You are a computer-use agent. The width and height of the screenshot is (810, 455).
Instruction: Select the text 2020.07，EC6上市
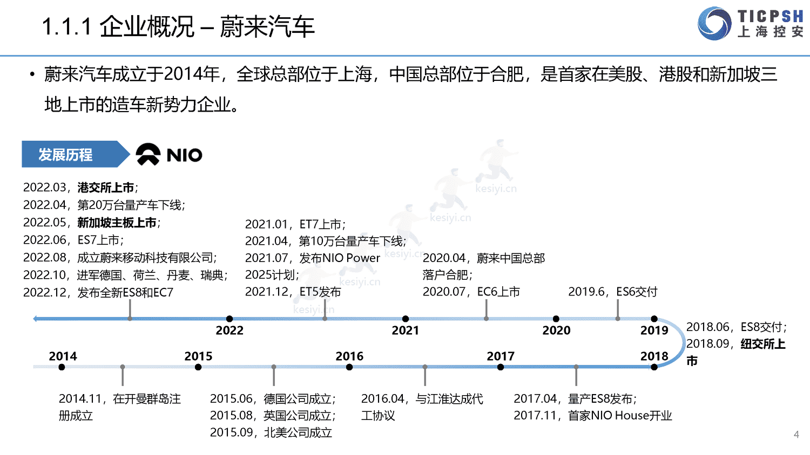(471, 292)
